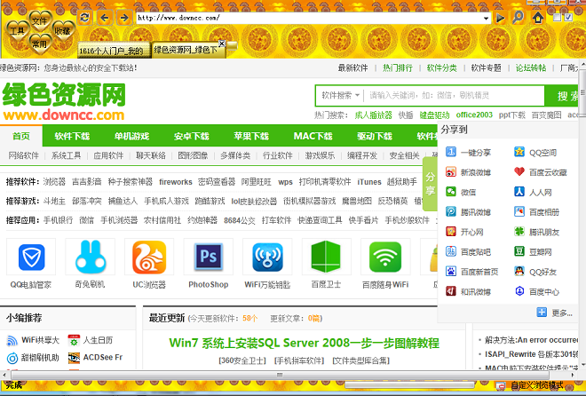Share to 百度云收藏 heart icon
The image size is (586, 396).
519,172
